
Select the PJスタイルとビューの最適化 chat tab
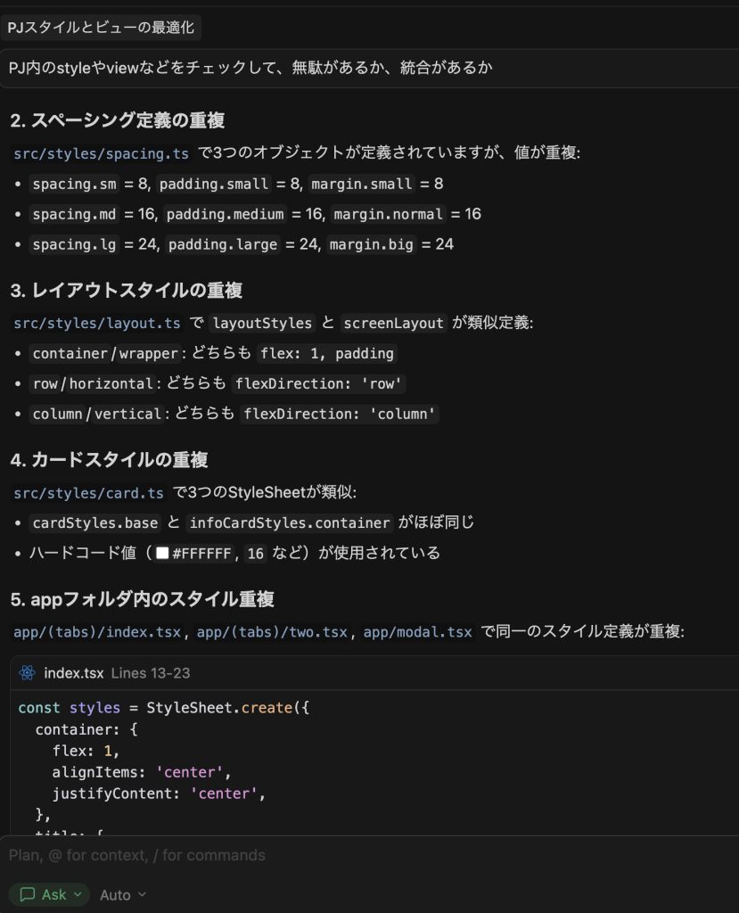101,29
